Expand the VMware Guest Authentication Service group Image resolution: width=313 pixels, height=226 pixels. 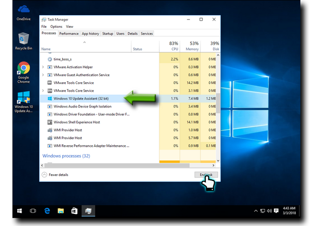[43, 75]
